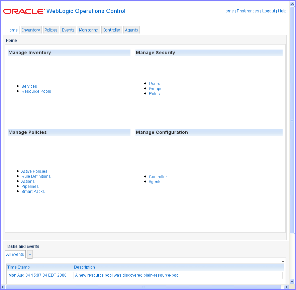Click the Manage Policies section heading
This screenshot has width=296, height=290.
27,132
